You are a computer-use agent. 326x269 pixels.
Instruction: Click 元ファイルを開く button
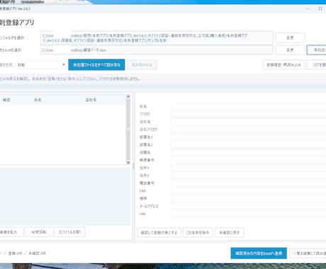(x=70, y=232)
